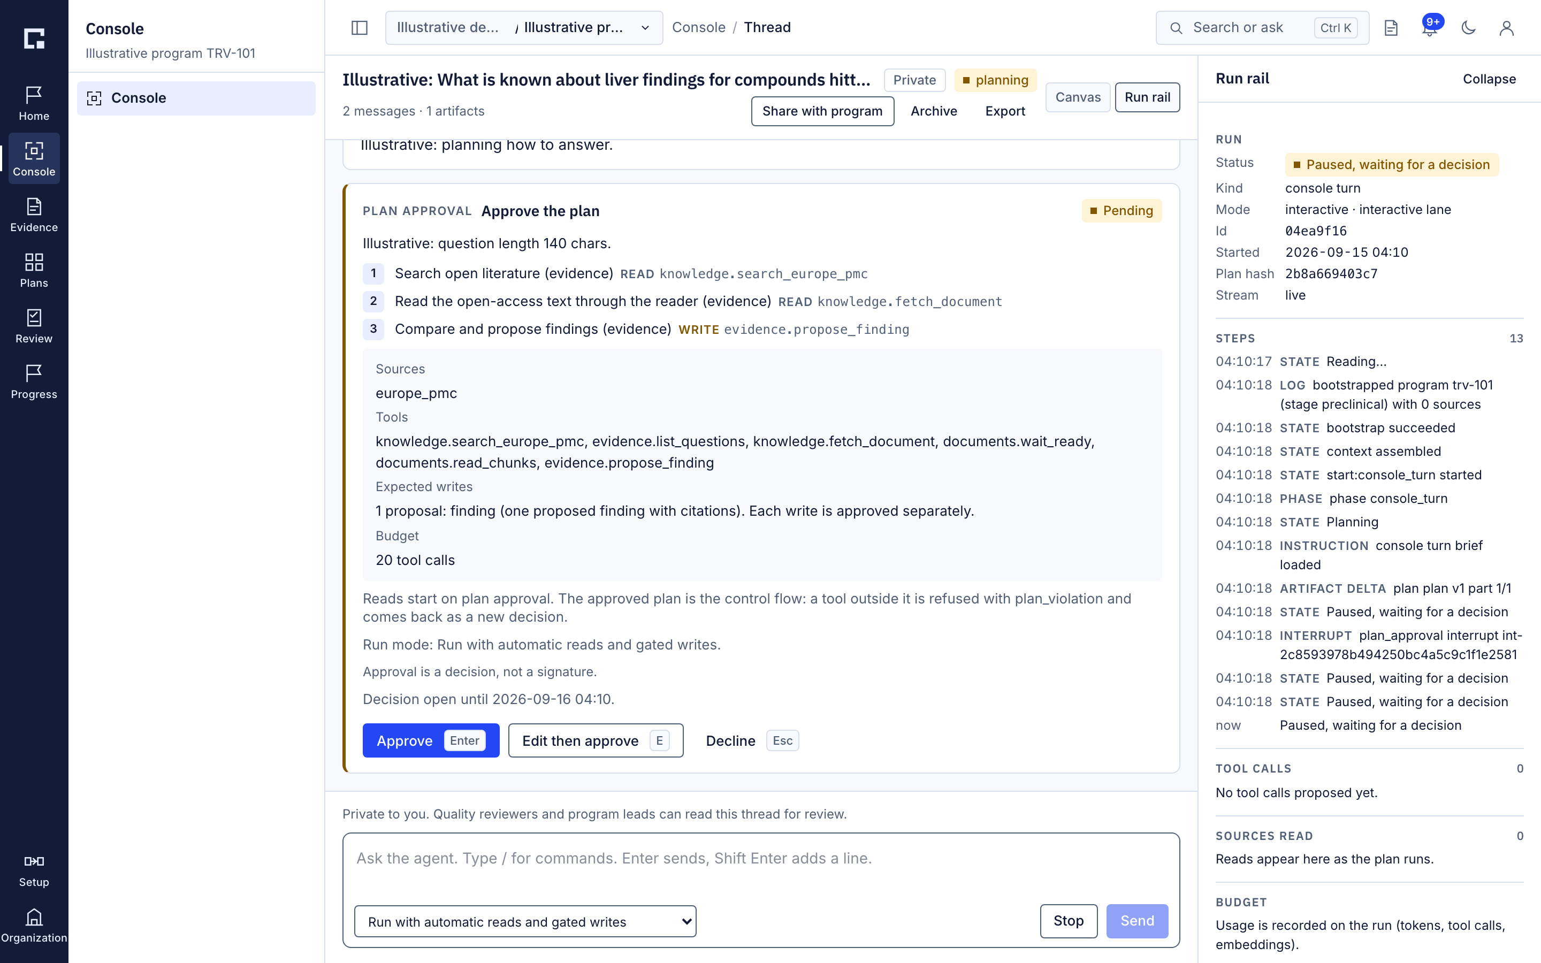Collapse the Run rail panel
This screenshot has height=963, width=1541.
click(x=1489, y=79)
